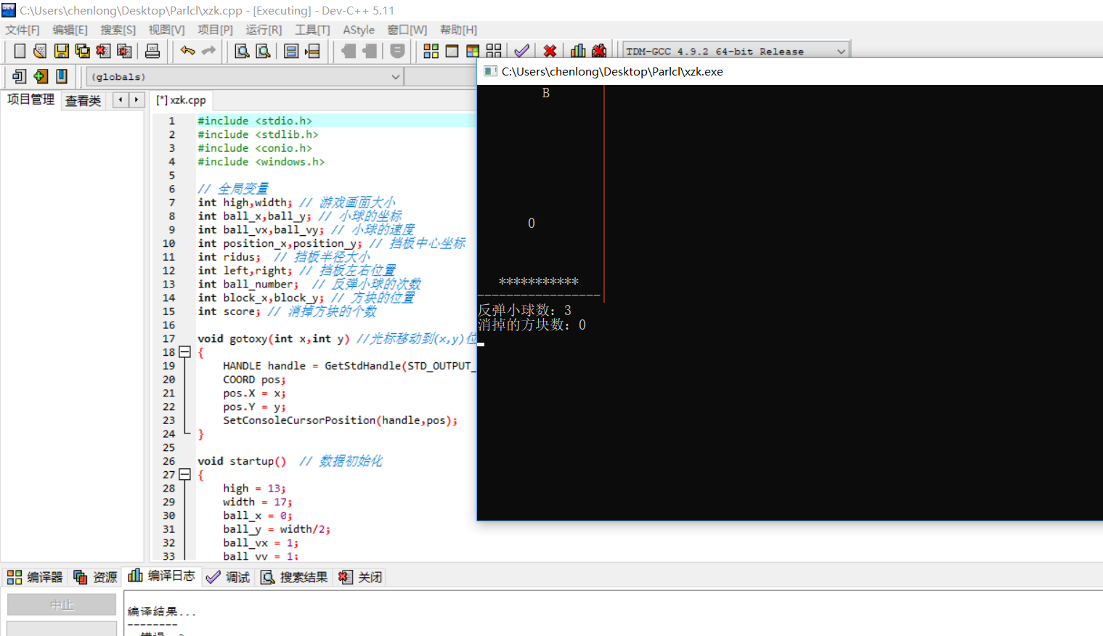This screenshot has width=1103, height=636.
Task: Click the green plus insert icon
Action: coord(41,76)
